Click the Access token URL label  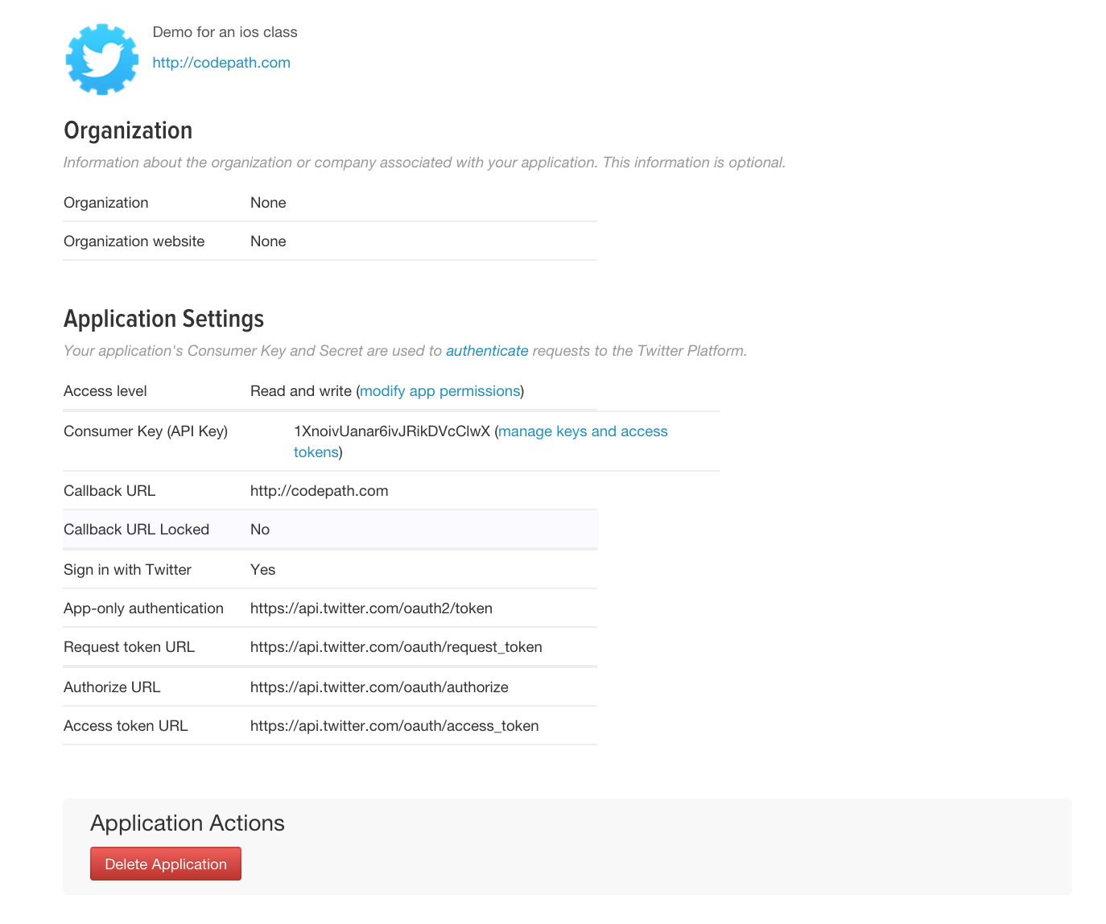pyautogui.click(x=126, y=726)
